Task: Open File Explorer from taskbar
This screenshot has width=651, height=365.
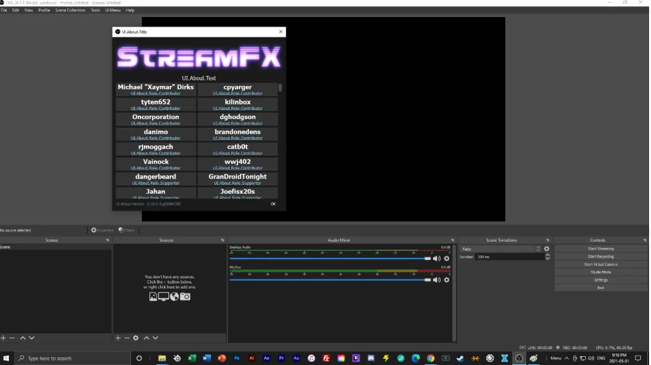Action: click(x=162, y=359)
